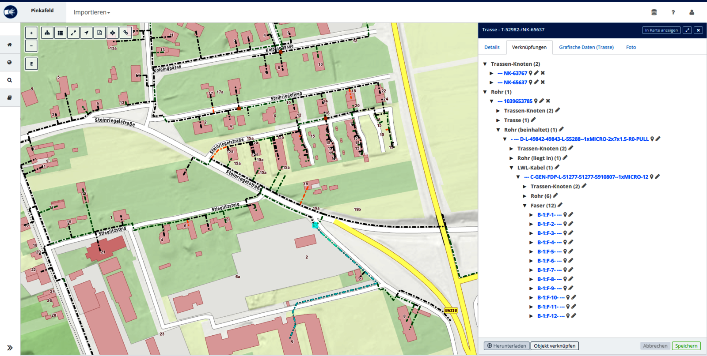Switch to the Details tab
The image size is (707, 356).
click(x=492, y=47)
